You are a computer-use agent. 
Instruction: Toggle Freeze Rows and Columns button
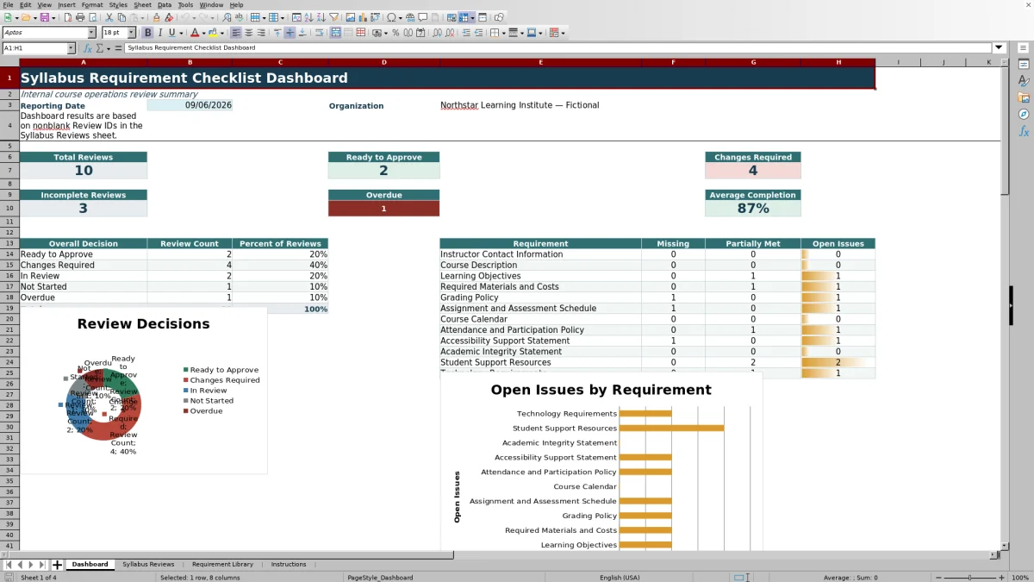tap(464, 17)
